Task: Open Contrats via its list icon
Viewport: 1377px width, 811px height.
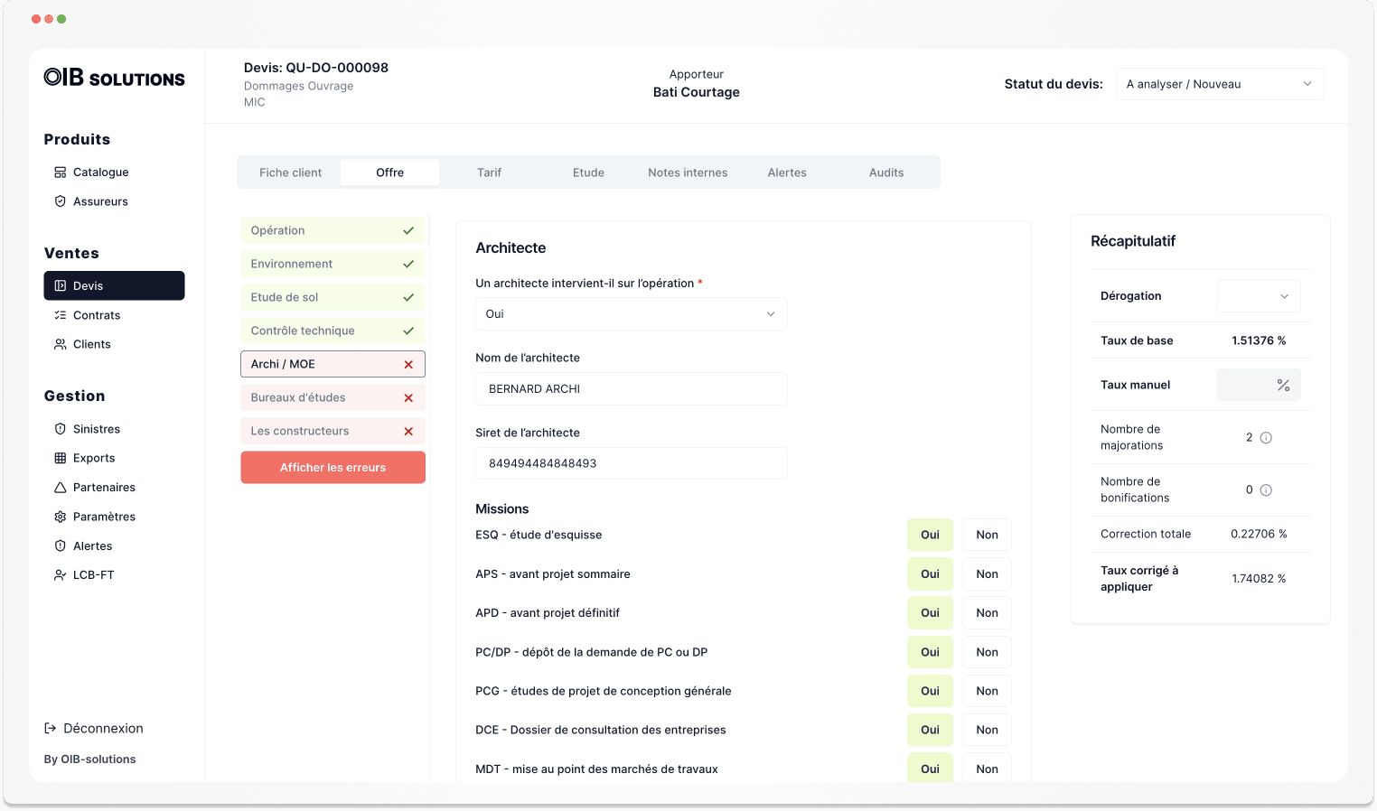Action: pyautogui.click(x=60, y=315)
